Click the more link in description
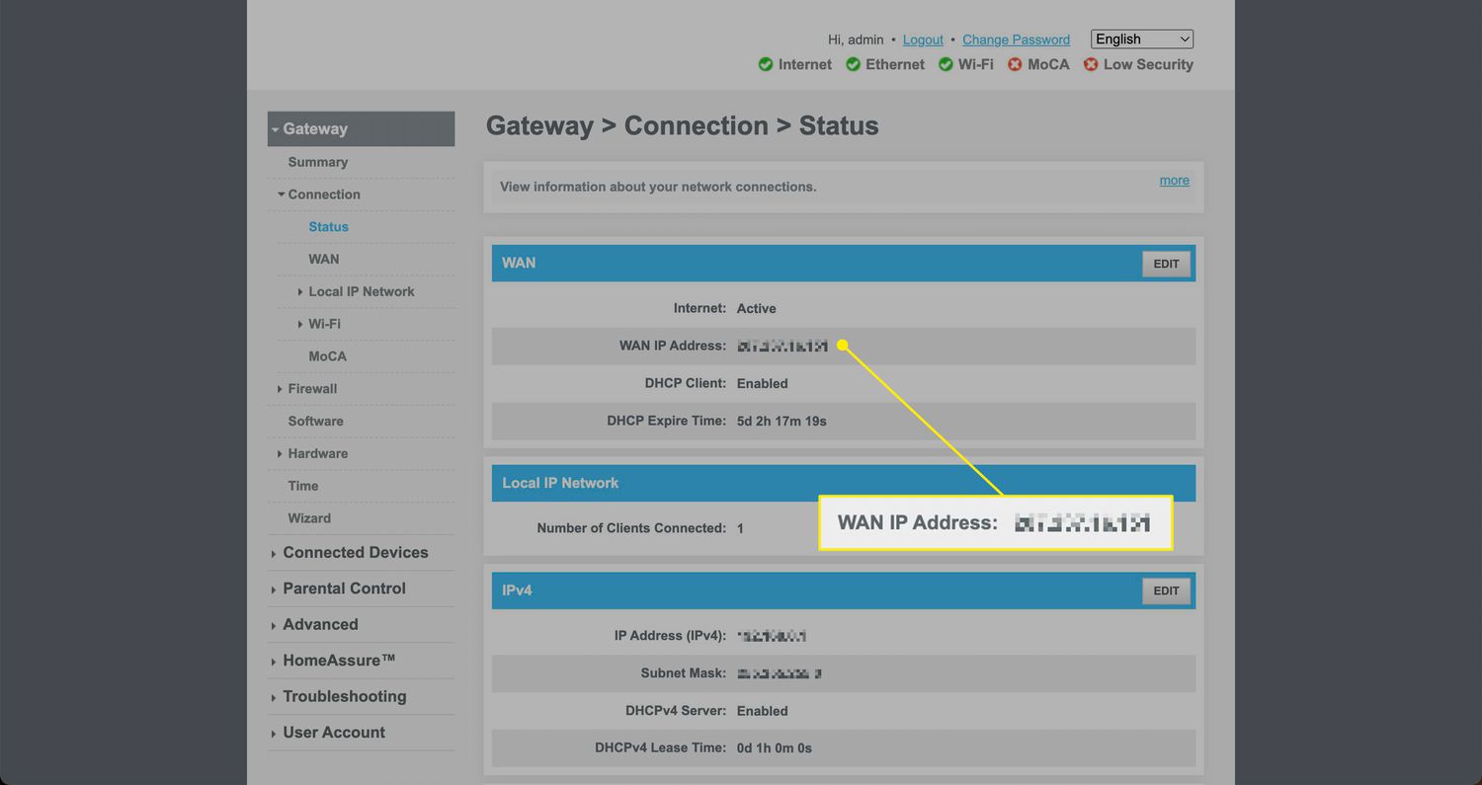Image resolution: width=1482 pixels, height=785 pixels. point(1174,181)
